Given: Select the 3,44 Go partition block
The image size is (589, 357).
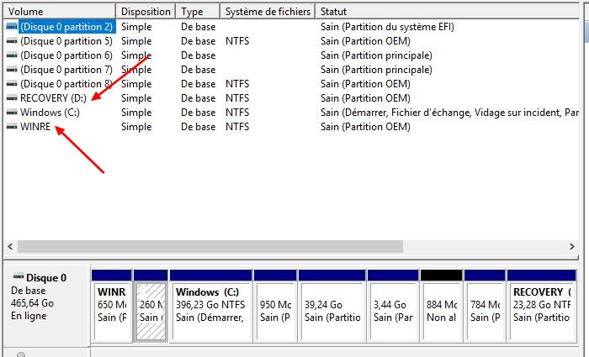Looking at the screenshot, I should point(393,306).
